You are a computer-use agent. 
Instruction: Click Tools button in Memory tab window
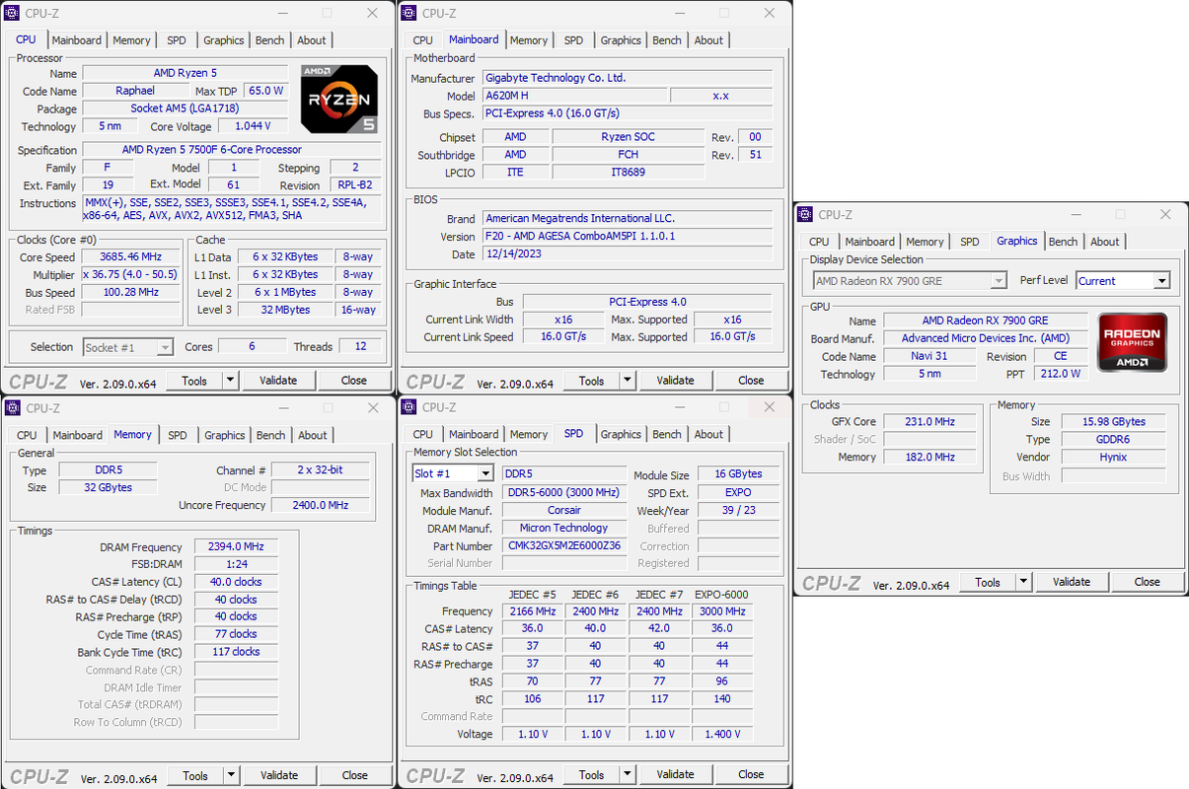(195, 775)
